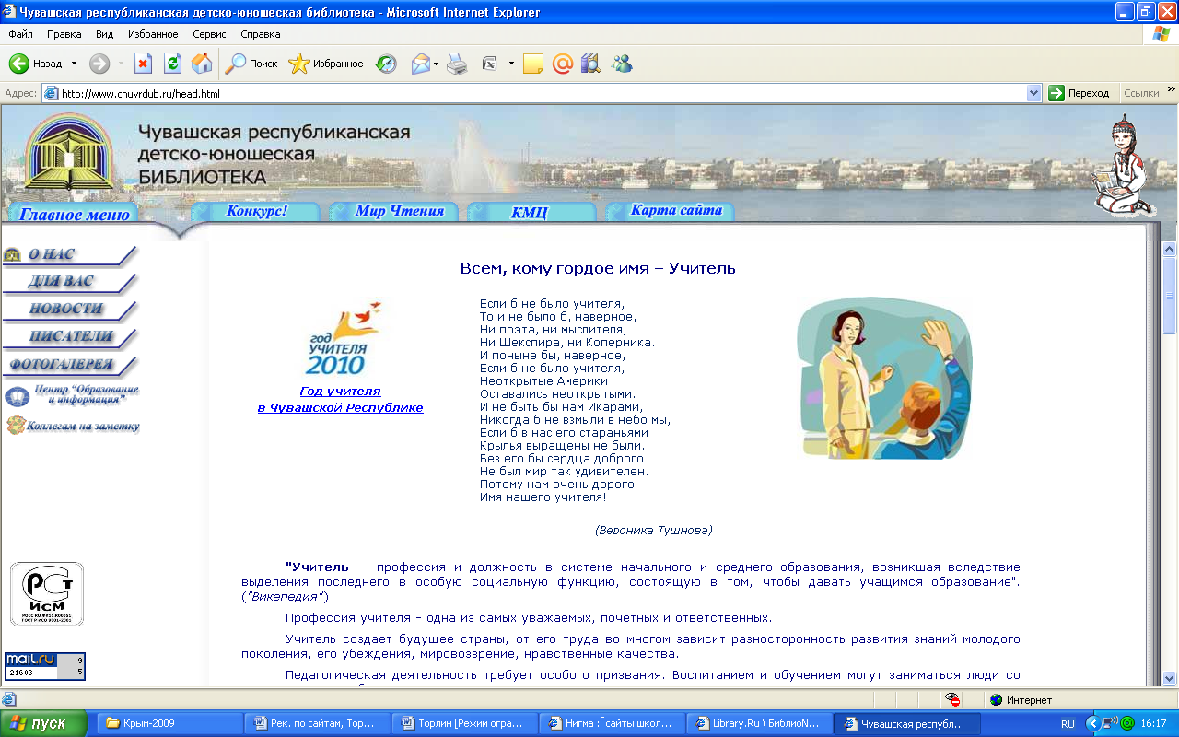The image size is (1179, 737).
Task: Click the Edit page icon
Action: pyautogui.click(x=489, y=64)
